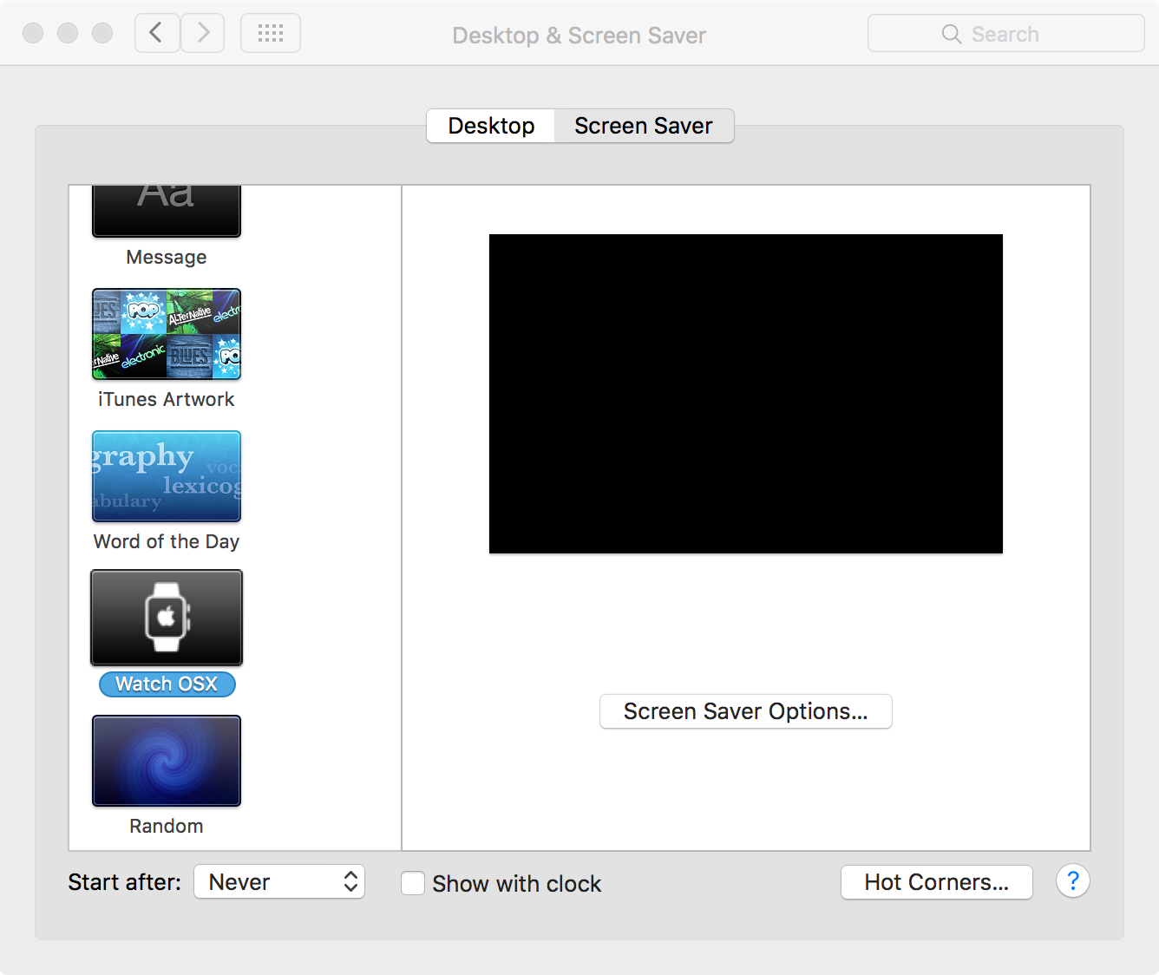This screenshot has height=975, width=1159.
Task: Select the Word of the Day thumbnail
Action: pos(167,476)
